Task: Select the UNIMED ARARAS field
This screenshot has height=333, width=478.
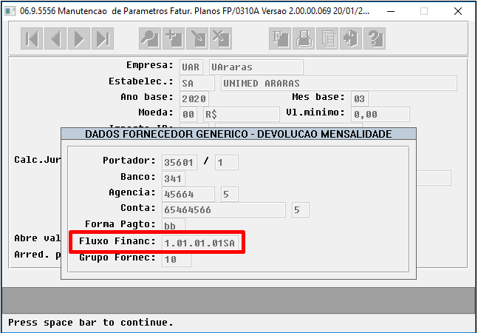Action: click(339, 84)
